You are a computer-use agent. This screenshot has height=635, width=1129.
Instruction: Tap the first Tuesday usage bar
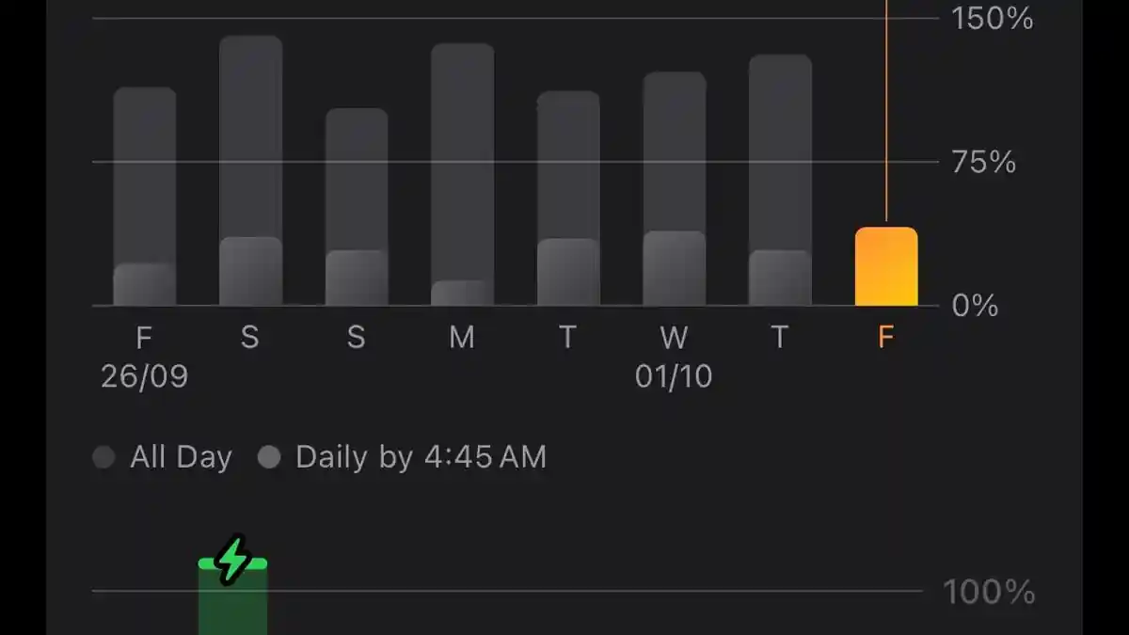click(x=568, y=198)
